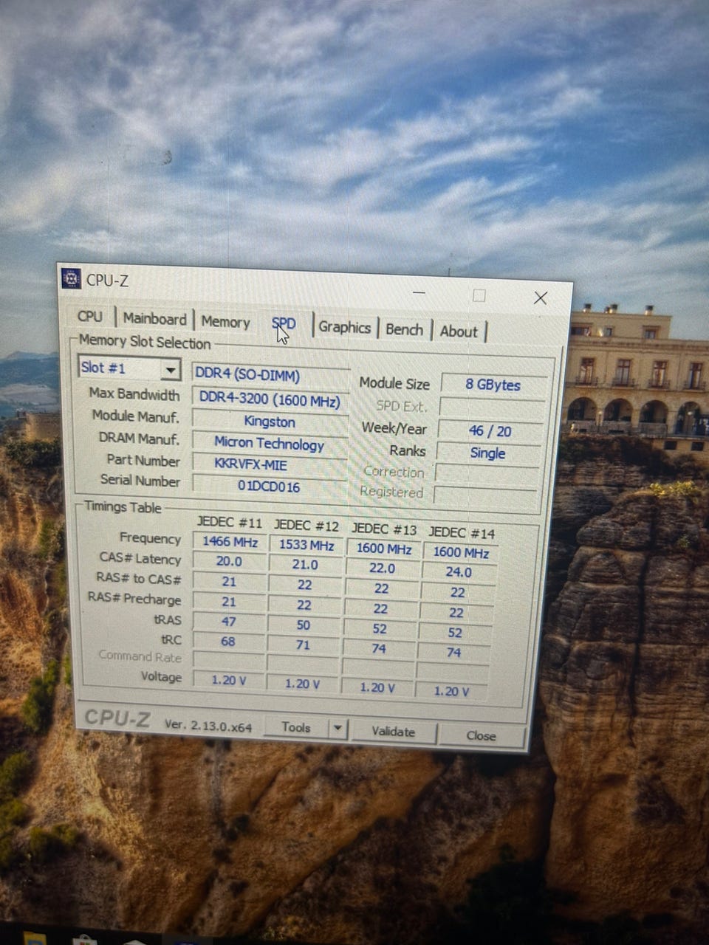
Task: Click the DDR4 (SO-DIMM) field
Action: click(x=270, y=375)
